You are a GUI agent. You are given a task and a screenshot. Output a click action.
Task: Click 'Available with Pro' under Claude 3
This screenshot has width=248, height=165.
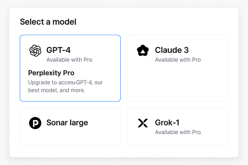tap(178, 60)
